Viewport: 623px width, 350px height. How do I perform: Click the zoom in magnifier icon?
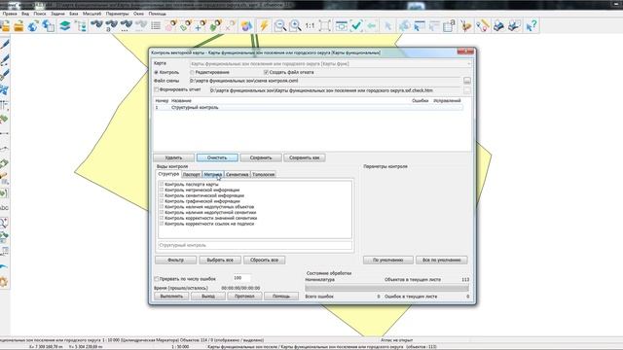coord(295,26)
